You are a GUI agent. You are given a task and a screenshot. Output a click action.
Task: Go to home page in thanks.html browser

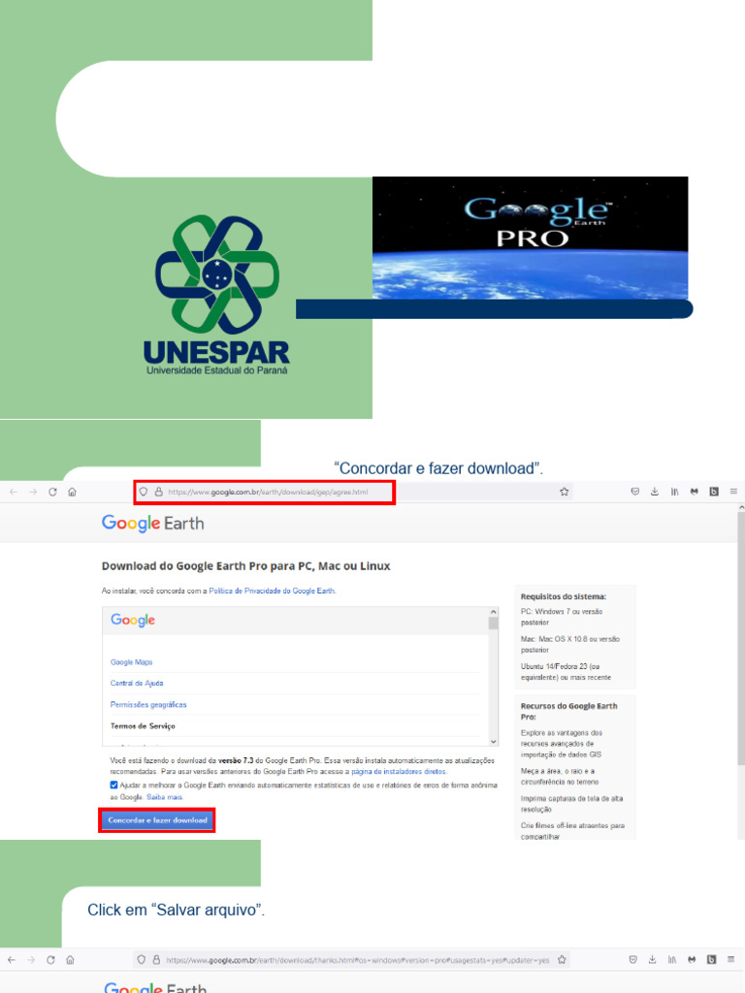click(x=70, y=960)
